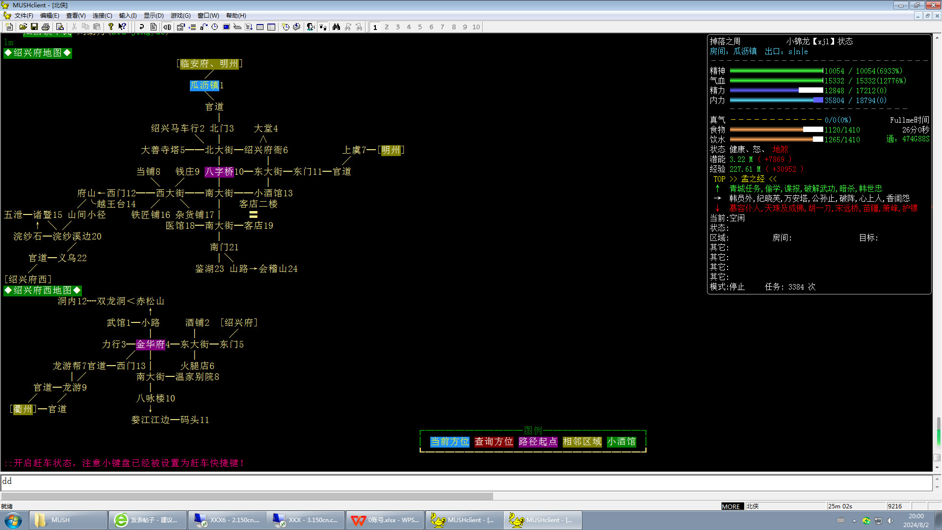Click the horizontal scrollbar below the input
Viewport: 942px width, 530px height.
[x=247, y=496]
